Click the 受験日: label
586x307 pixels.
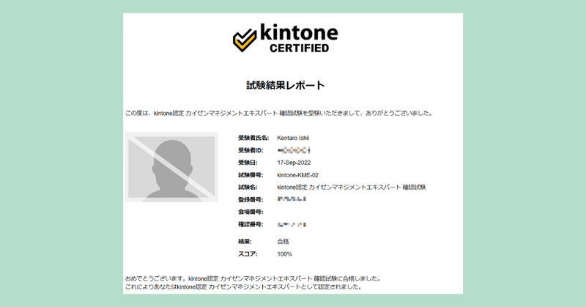248,163
